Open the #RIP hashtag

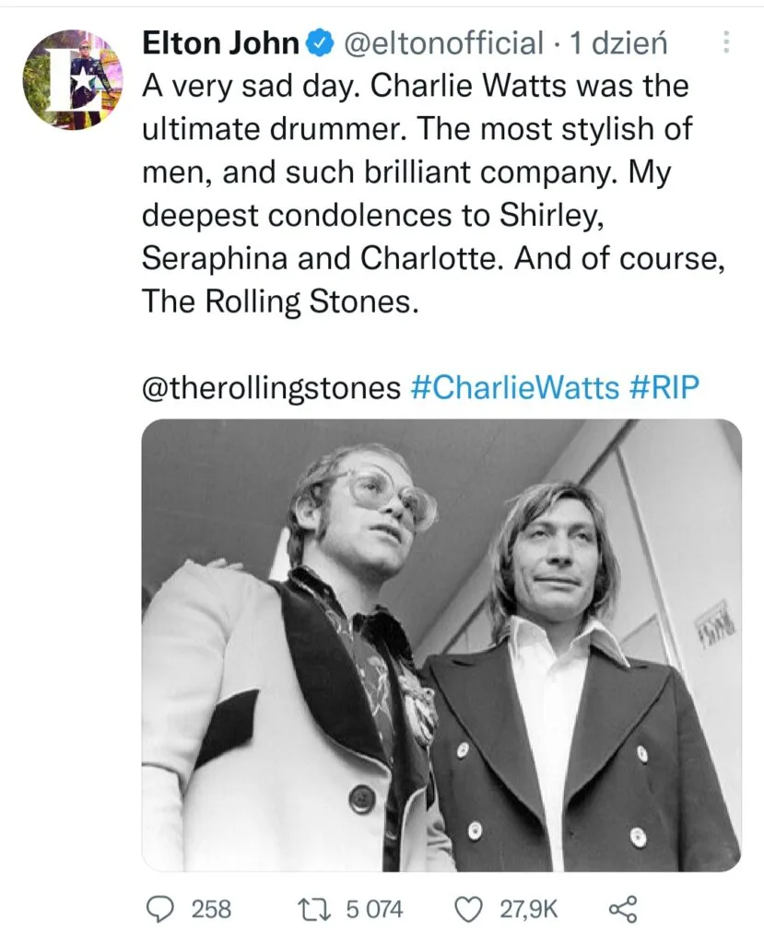[x=664, y=387]
